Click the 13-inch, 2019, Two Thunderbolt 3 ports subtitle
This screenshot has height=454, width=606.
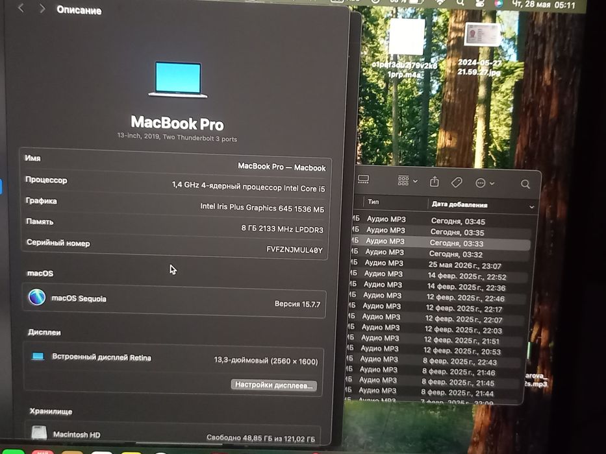pyautogui.click(x=177, y=137)
